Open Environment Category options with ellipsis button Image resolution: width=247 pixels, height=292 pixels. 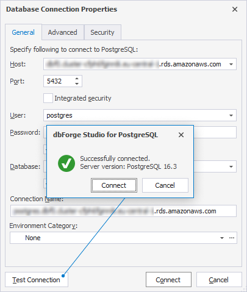[232, 238]
